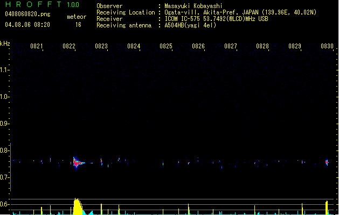Click the 0829 time marker

[295, 46]
